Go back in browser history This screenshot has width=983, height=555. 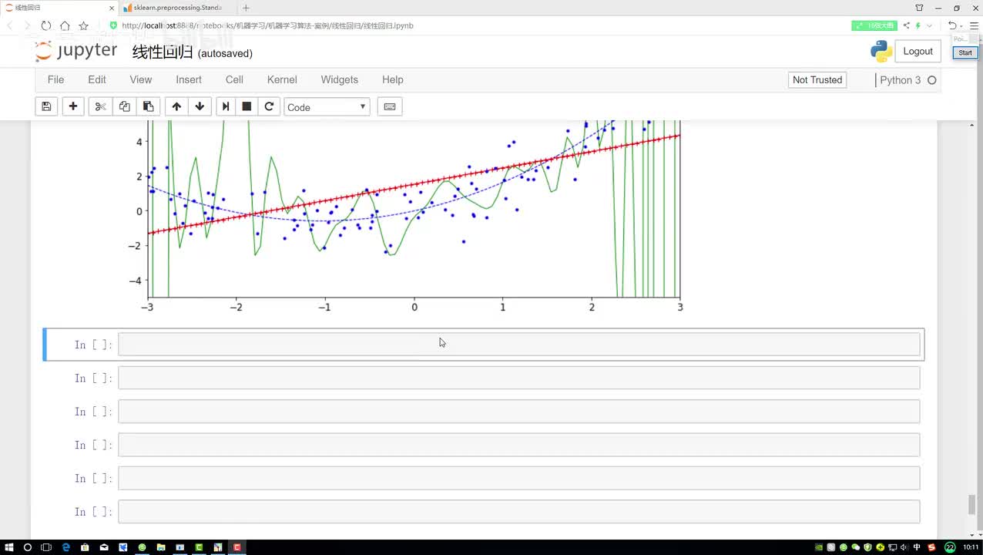(10, 25)
